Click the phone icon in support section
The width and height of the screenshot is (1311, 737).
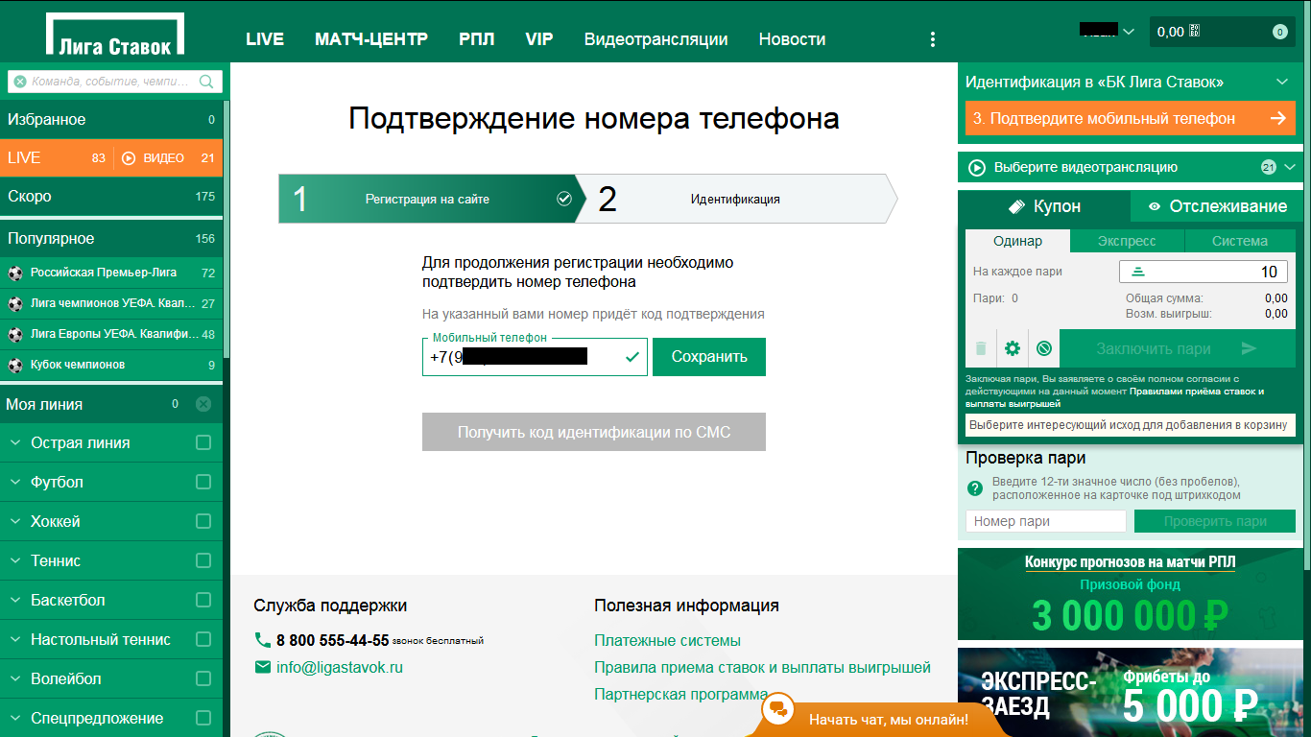(263, 640)
